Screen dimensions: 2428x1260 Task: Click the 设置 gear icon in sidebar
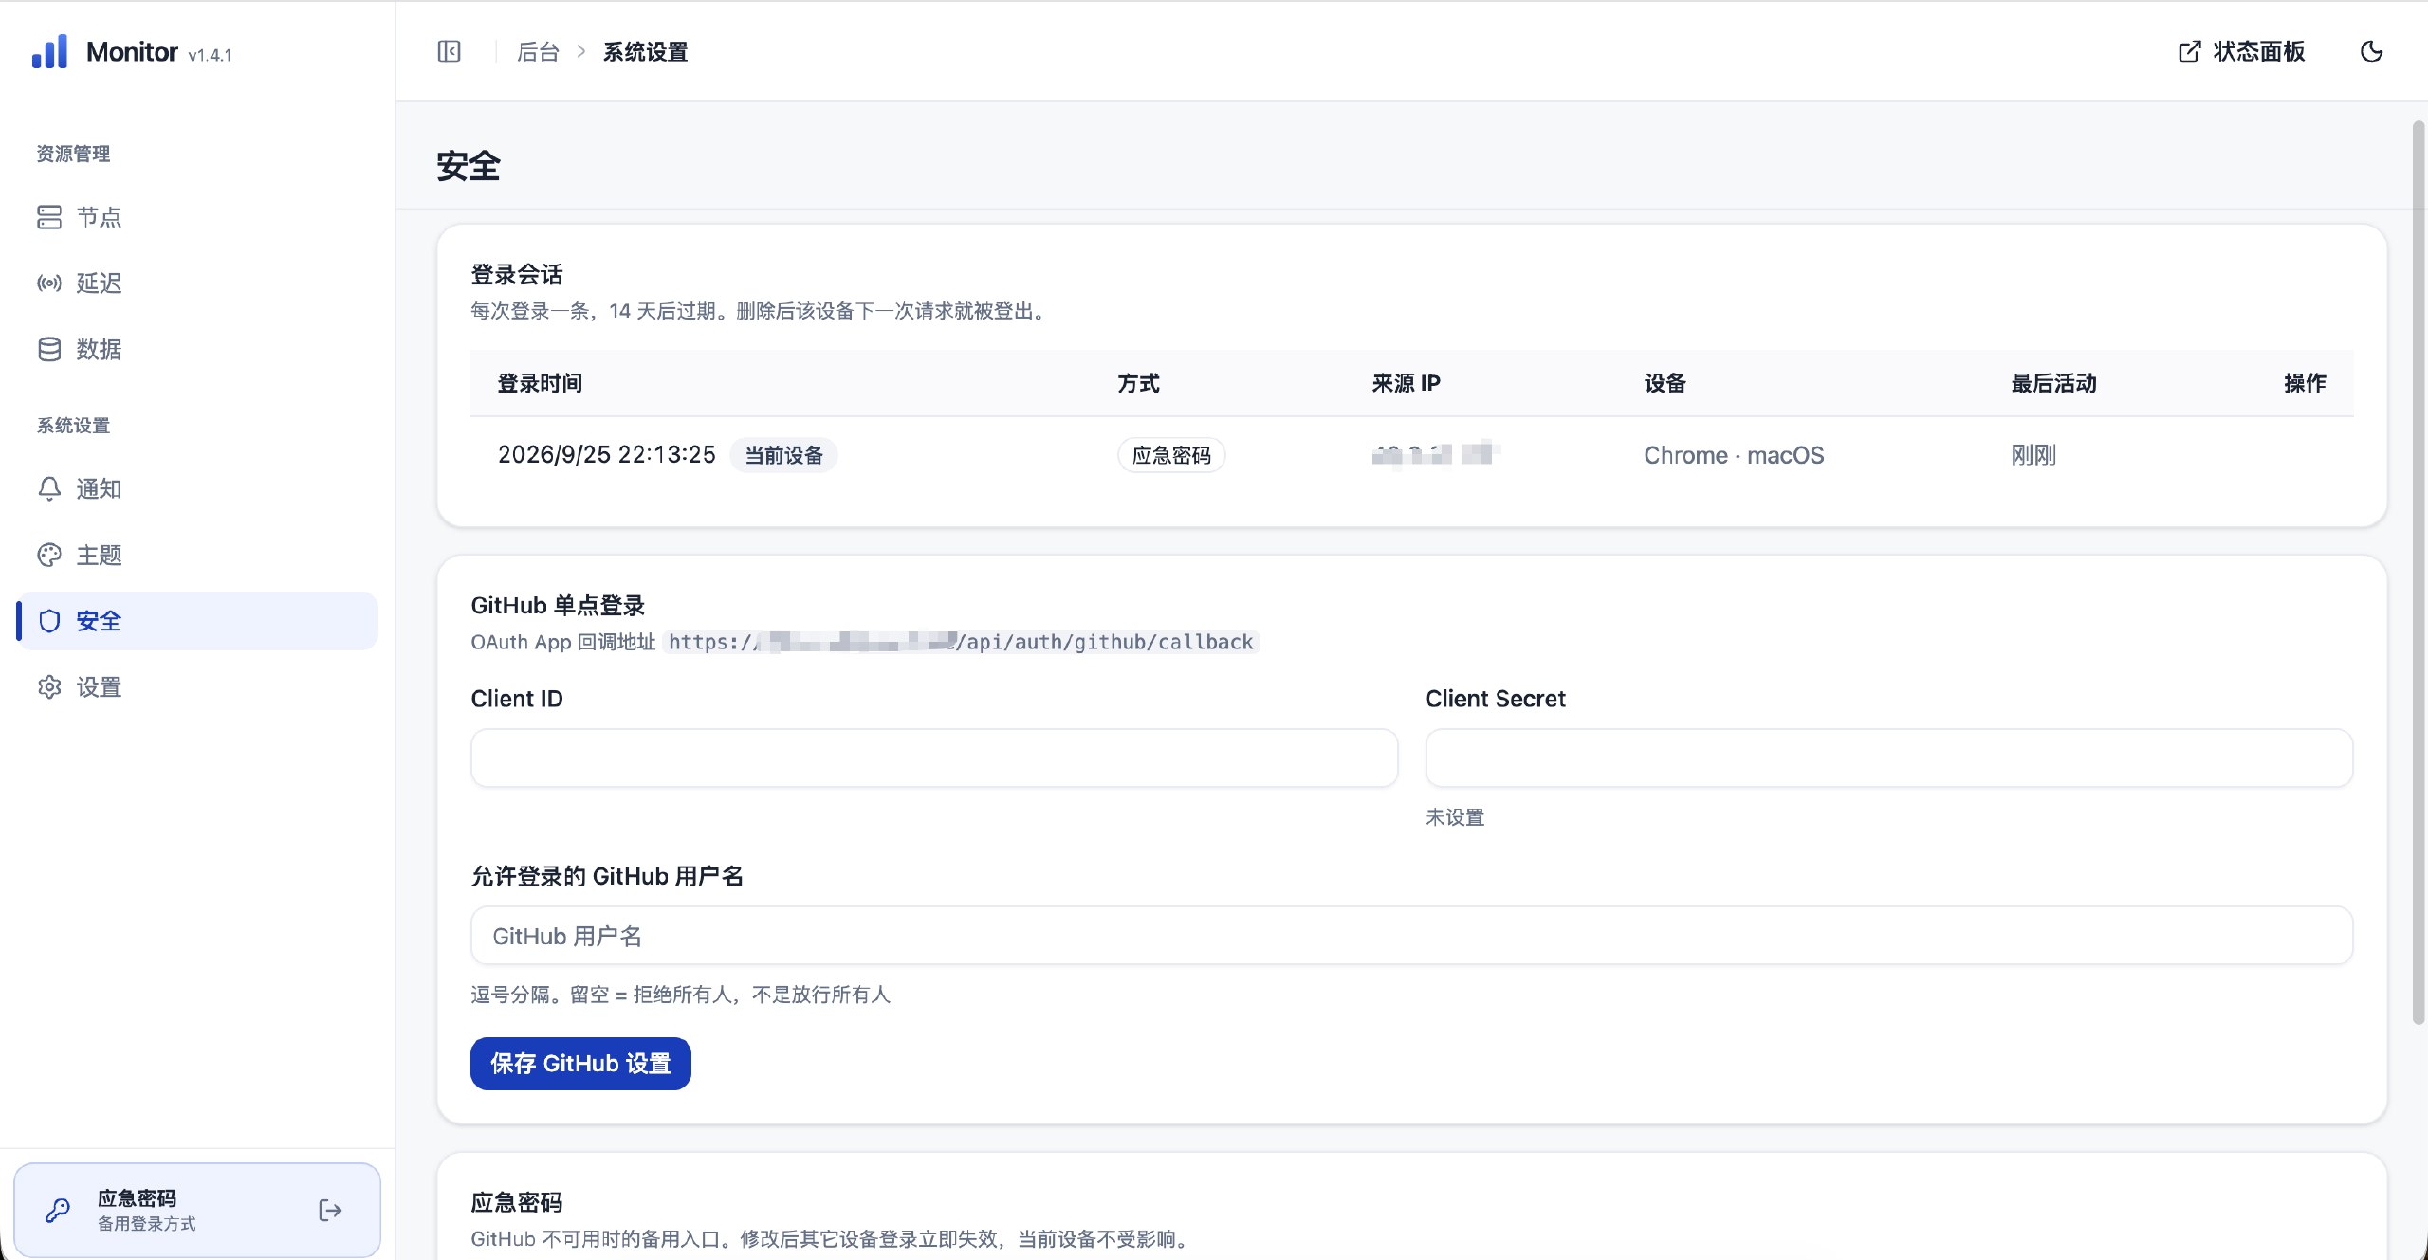[49, 687]
